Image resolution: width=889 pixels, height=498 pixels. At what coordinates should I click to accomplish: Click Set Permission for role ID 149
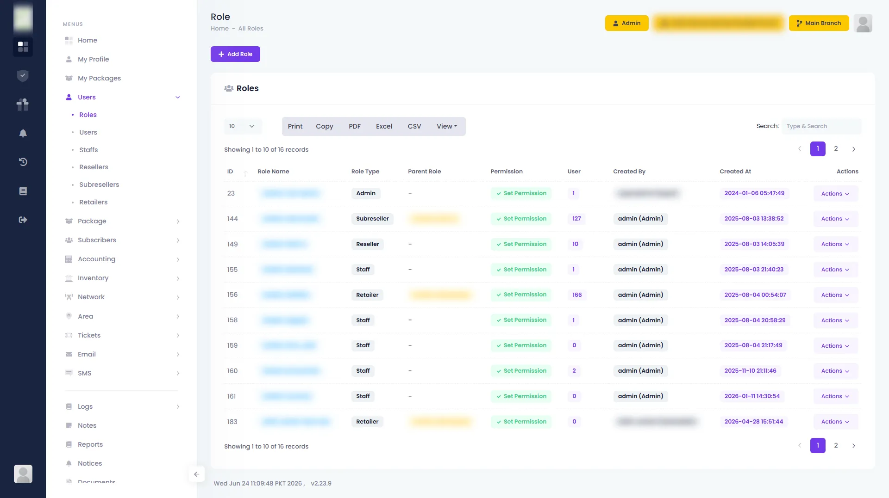click(521, 244)
